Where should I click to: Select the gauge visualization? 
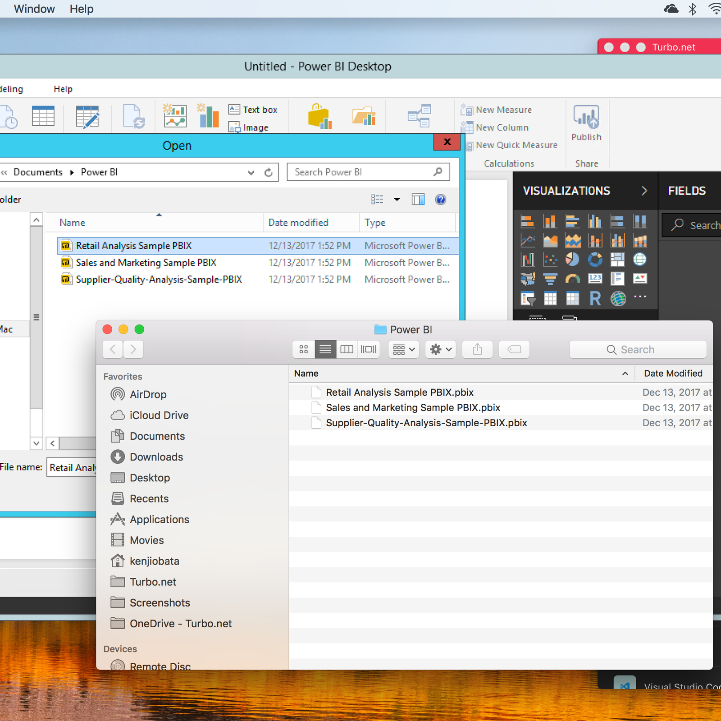coord(573,279)
